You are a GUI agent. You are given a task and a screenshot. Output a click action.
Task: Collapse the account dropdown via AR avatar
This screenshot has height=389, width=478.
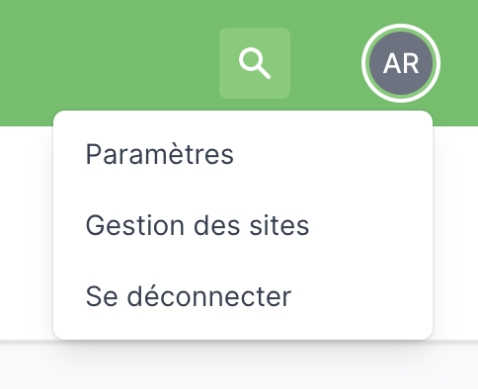(x=401, y=63)
